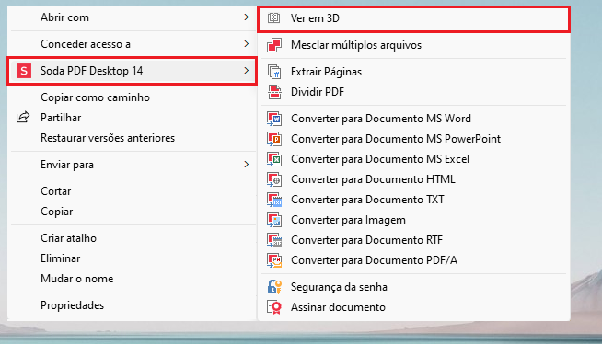This screenshot has width=602, height=344.
Task: Choose Mudar o nome
Action: [x=132, y=279]
